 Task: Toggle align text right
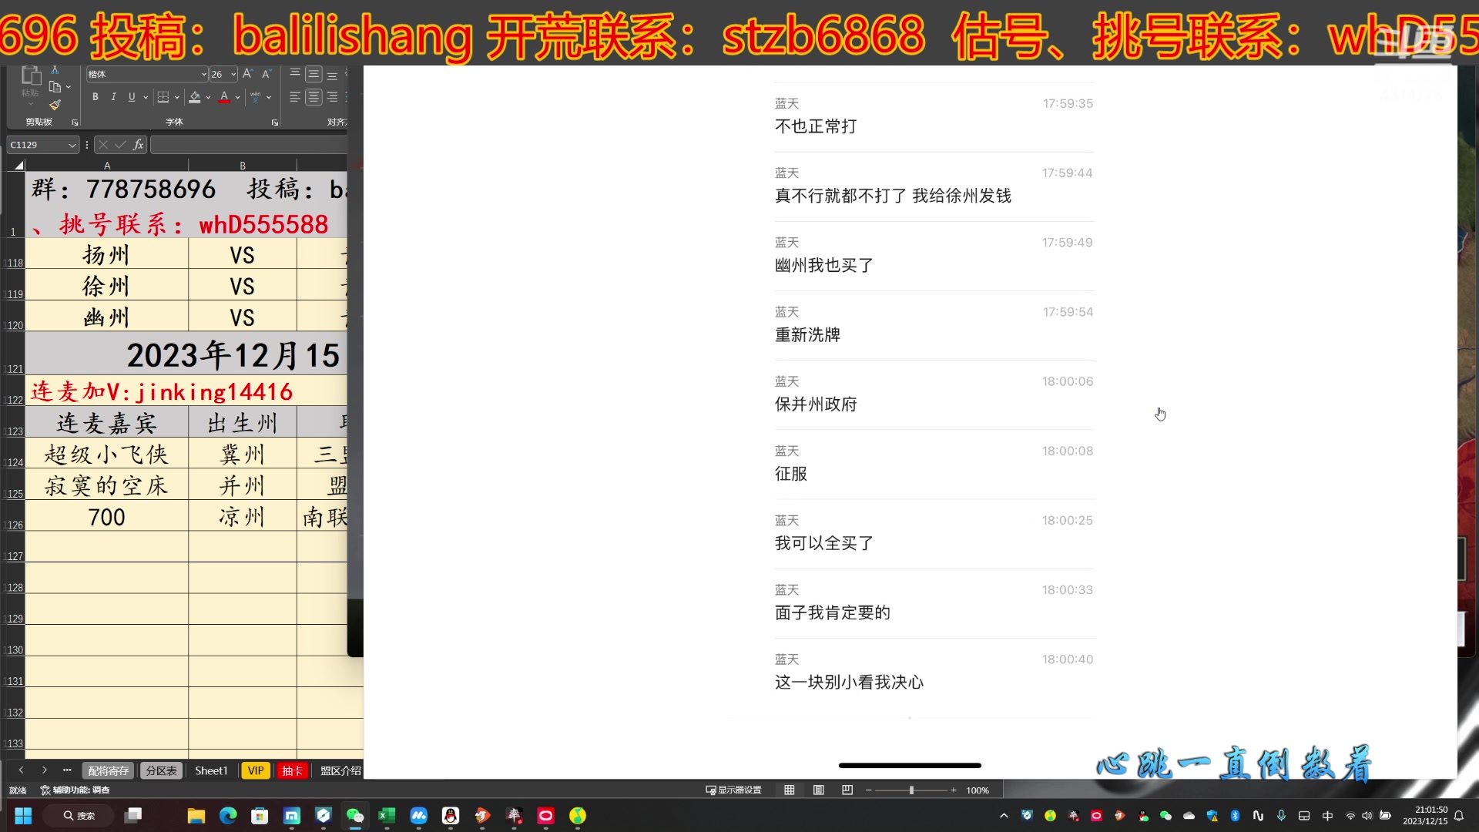[x=332, y=97]
